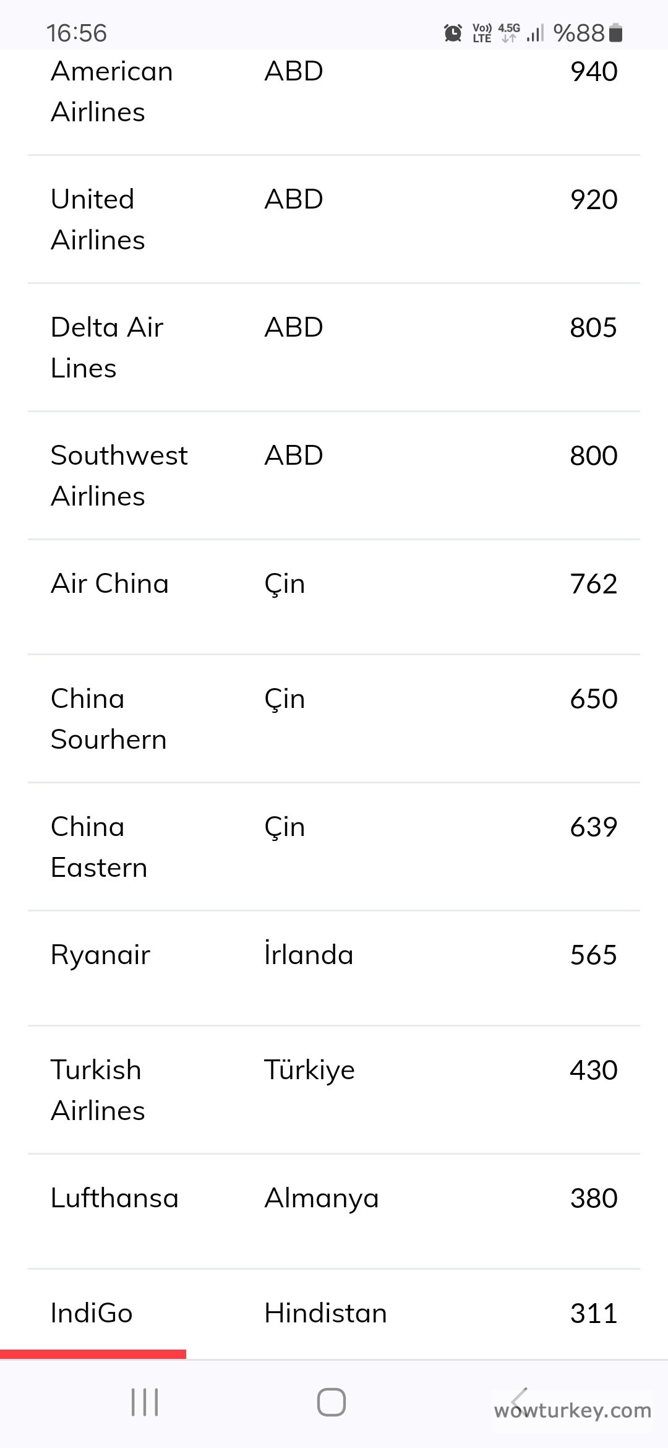Screen dimensions: 668x1448
Task: Select the Turkish Airlines entry
Action: 334,1090
